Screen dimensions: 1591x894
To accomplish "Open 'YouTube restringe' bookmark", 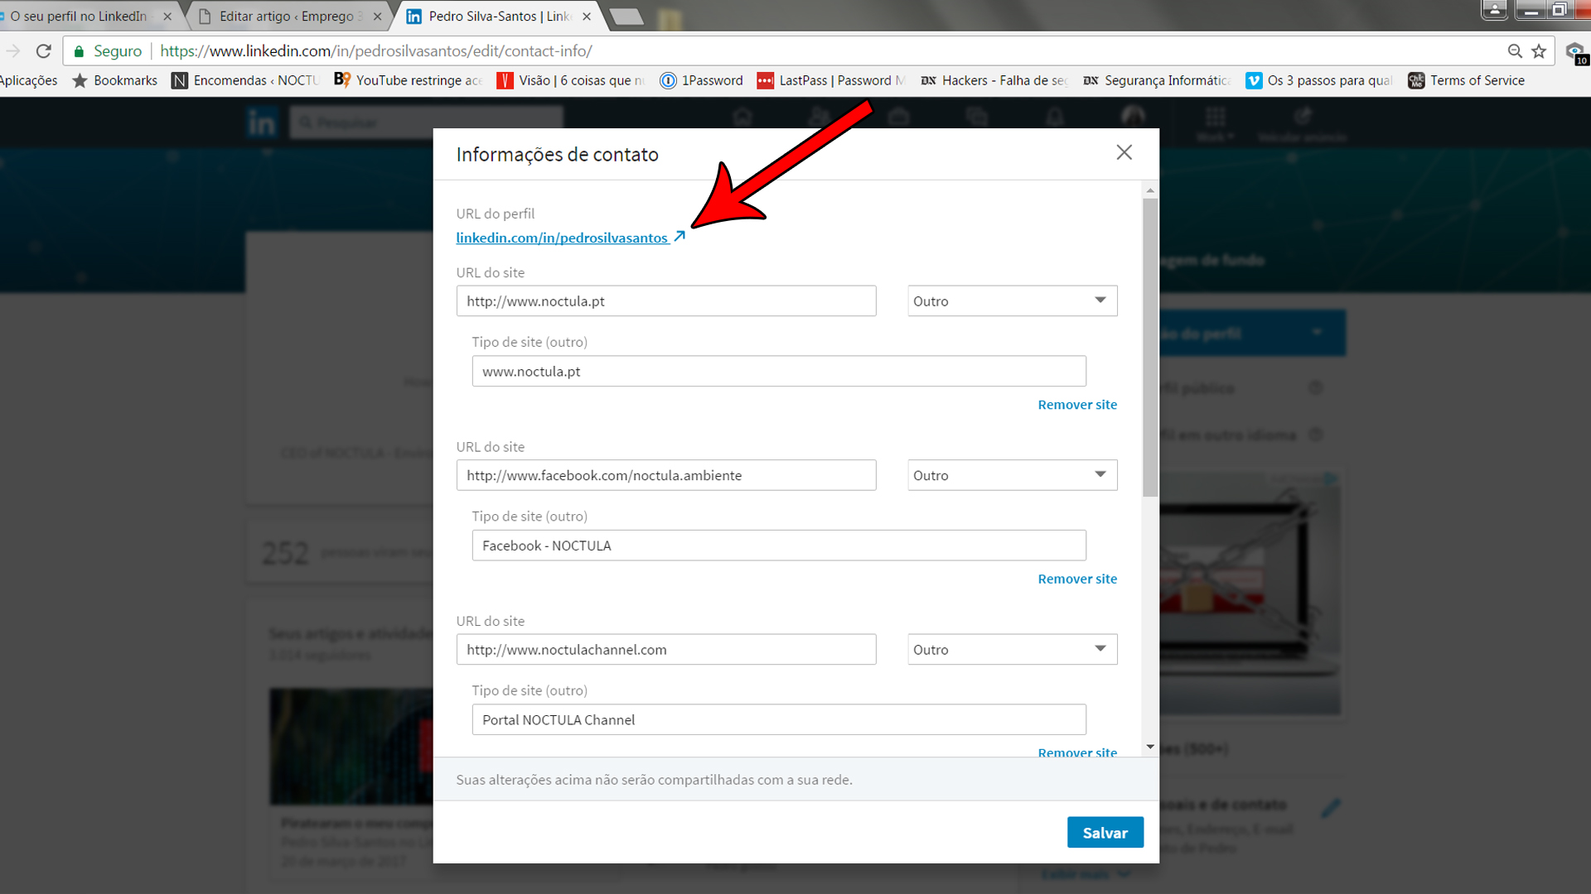I will click(x=409, y=80).
